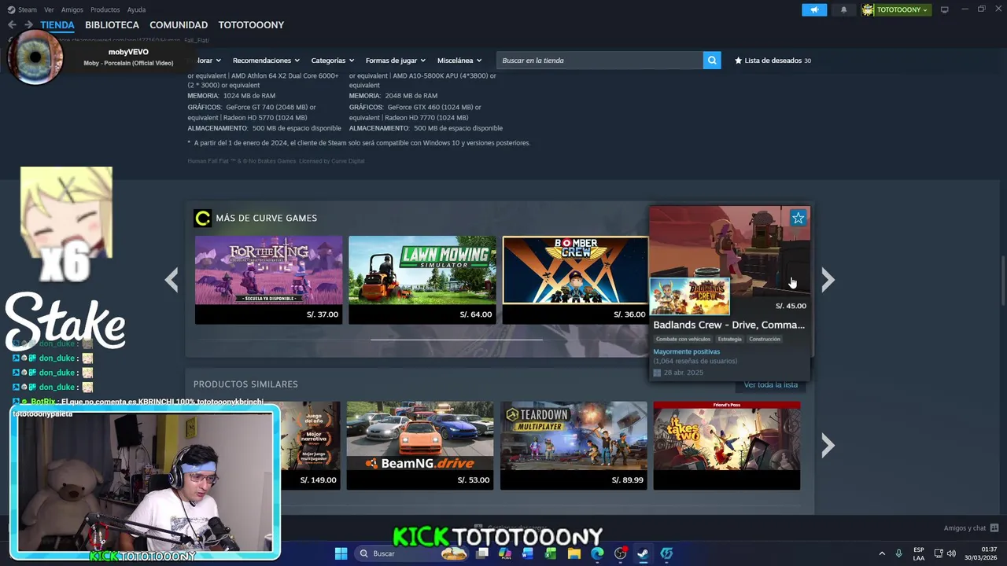1007x566 pixels.
Task: Open Badlands Crew game title link
Action: (x=729, y=325)
